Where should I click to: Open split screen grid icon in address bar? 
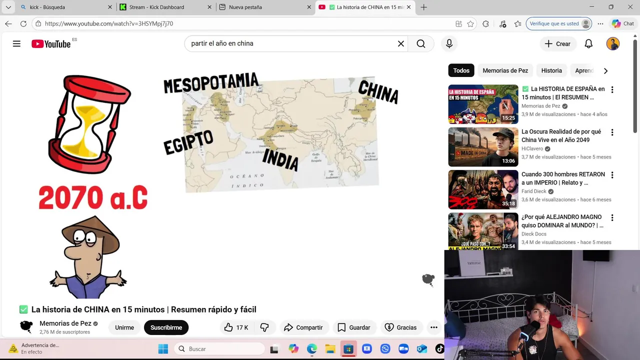(458, 23)
